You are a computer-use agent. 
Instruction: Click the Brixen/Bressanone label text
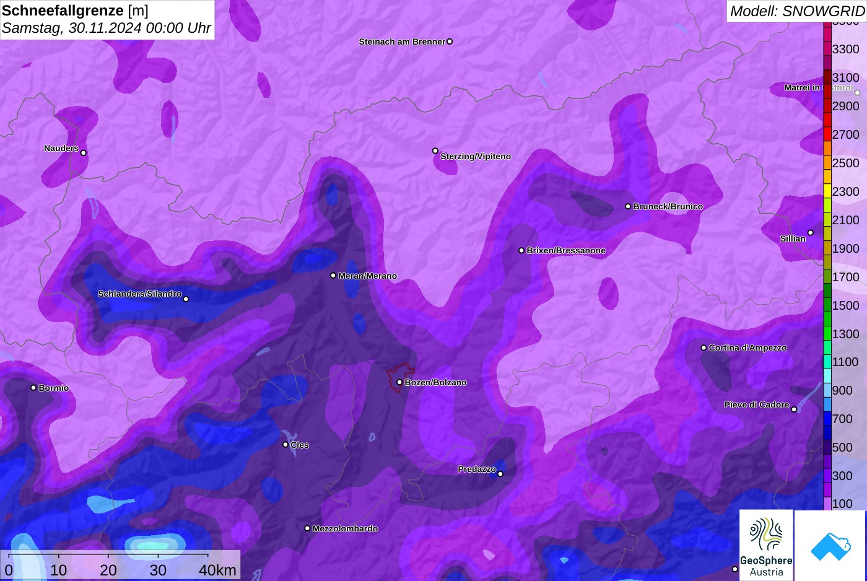566,250
